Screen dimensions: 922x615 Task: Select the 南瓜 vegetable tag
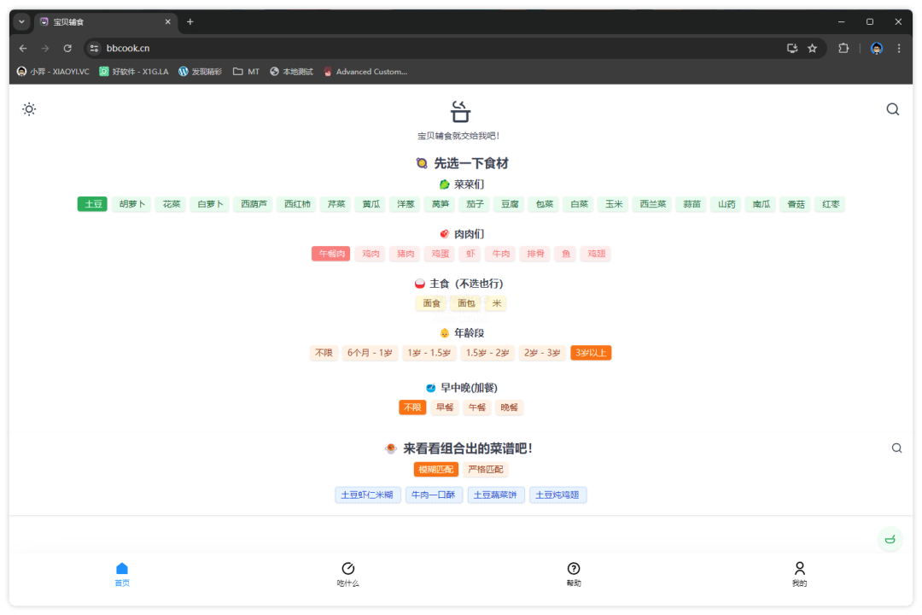(x=762, y=204)
